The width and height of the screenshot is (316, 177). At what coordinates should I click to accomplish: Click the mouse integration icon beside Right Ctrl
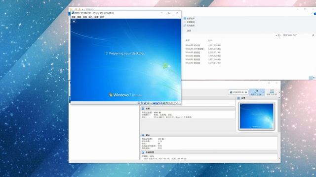pos(167,103)
